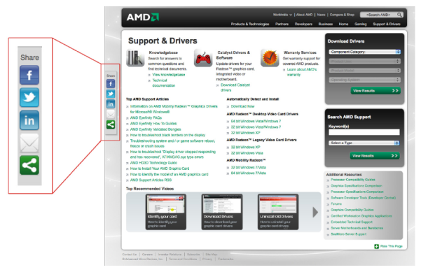Open the Gaming menu
The image size is (421, 272).
(x=360, y=24)
